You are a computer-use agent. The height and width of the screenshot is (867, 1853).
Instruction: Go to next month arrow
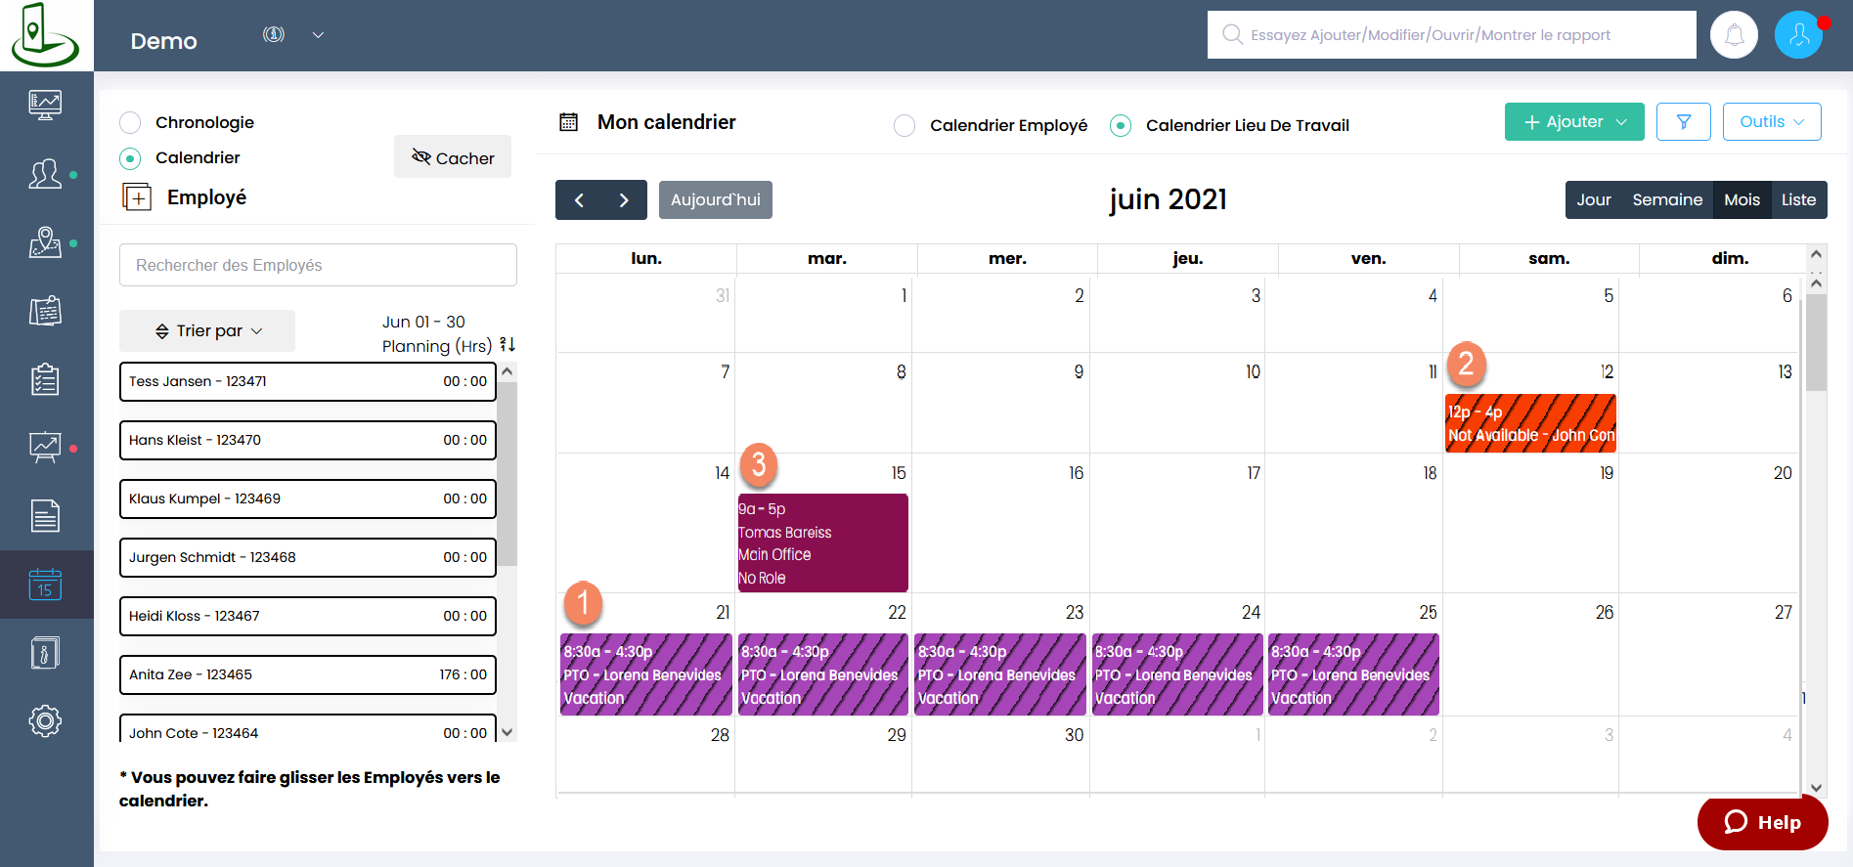[624, 200]
